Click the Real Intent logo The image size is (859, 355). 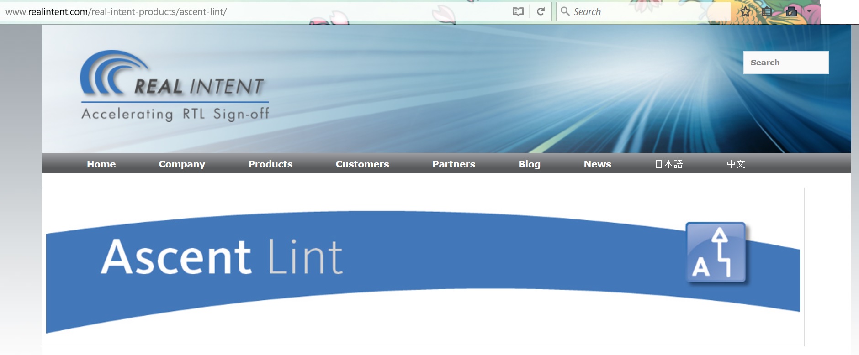[x=175, y=85]
